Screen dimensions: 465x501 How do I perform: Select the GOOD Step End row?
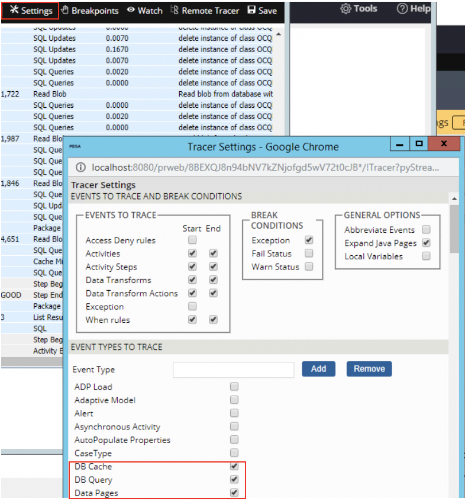pyautogui.click(x=32, y=295)
